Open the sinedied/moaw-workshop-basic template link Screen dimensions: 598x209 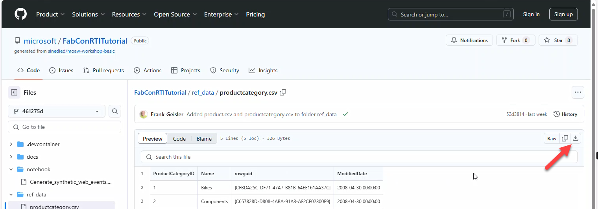81,51
